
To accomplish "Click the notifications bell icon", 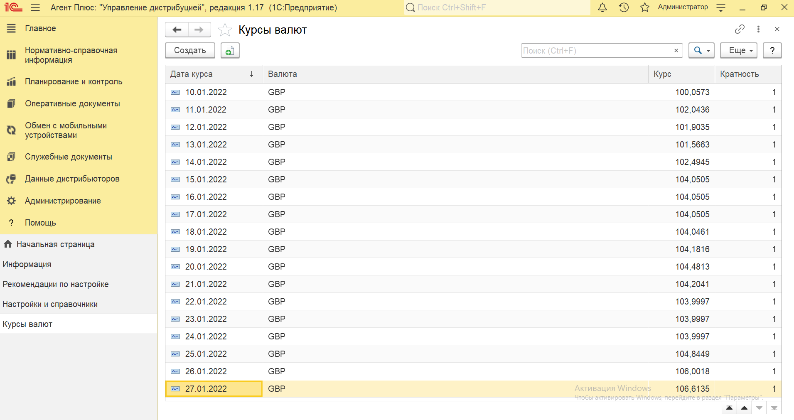I will pos(602,7).
